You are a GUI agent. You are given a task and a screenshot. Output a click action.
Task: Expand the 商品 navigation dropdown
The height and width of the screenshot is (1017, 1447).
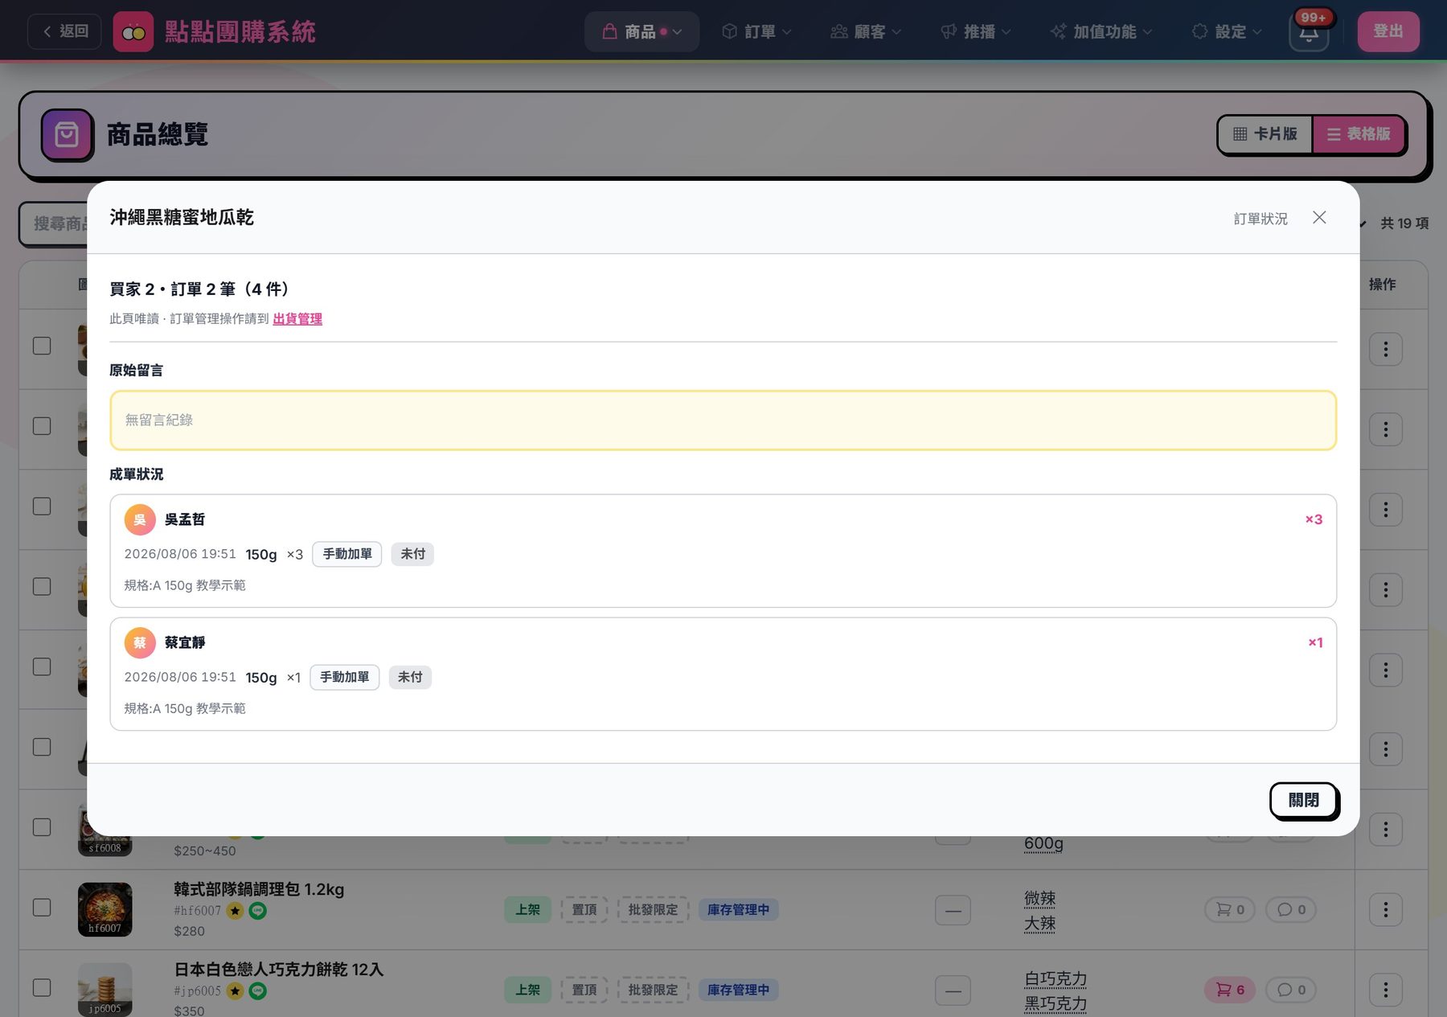point(642,31)
